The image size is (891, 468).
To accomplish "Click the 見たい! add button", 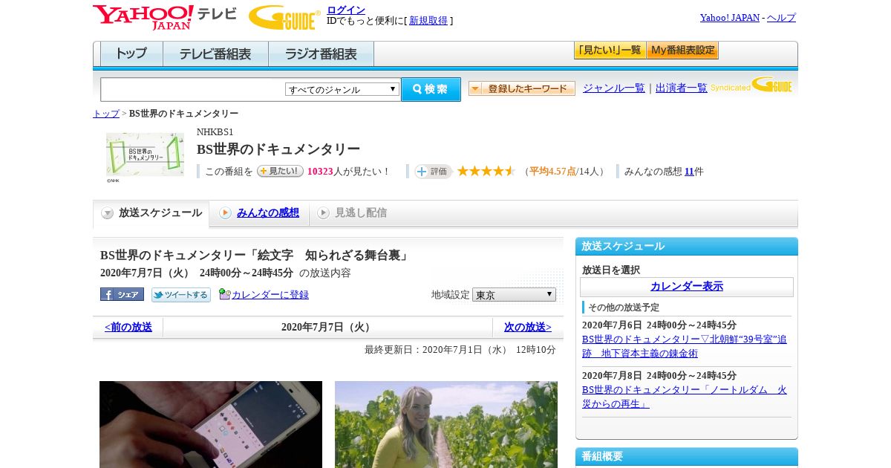I will pos(280,171).
